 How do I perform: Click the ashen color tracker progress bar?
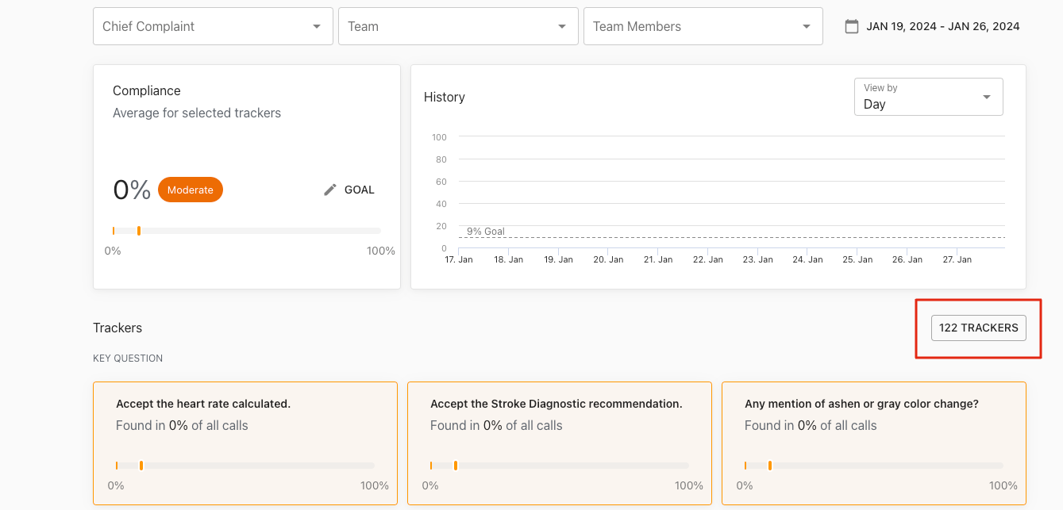coord(873,466)
